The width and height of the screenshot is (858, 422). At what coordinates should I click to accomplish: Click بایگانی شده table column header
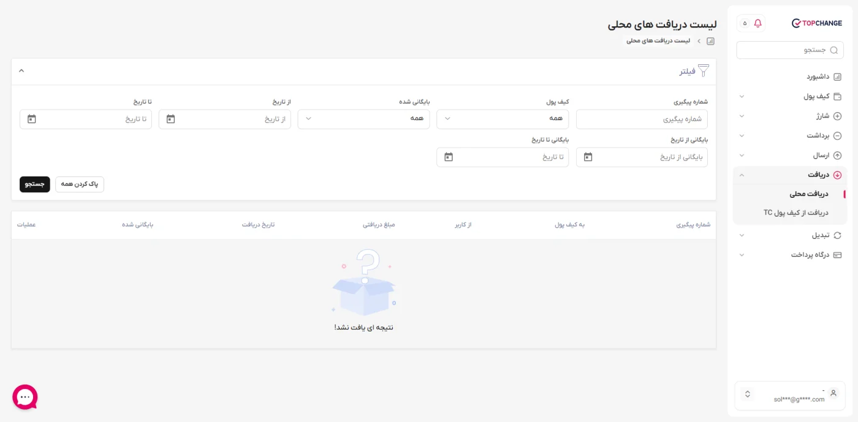(137, 225)
